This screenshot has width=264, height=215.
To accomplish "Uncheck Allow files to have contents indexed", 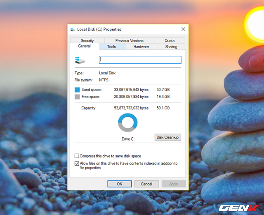I will click(x=77, y=163).
